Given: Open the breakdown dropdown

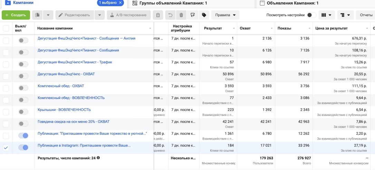Looking at the screenshot, I should click(345, 15).
